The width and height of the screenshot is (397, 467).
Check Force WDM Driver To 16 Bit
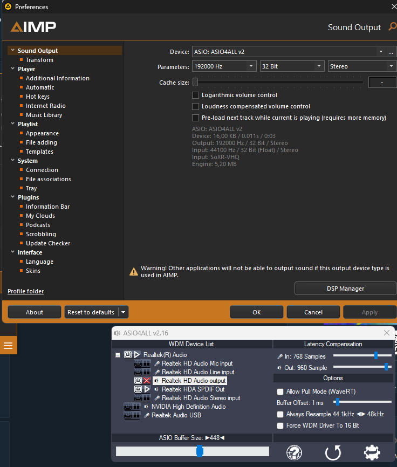click(279, 425)
